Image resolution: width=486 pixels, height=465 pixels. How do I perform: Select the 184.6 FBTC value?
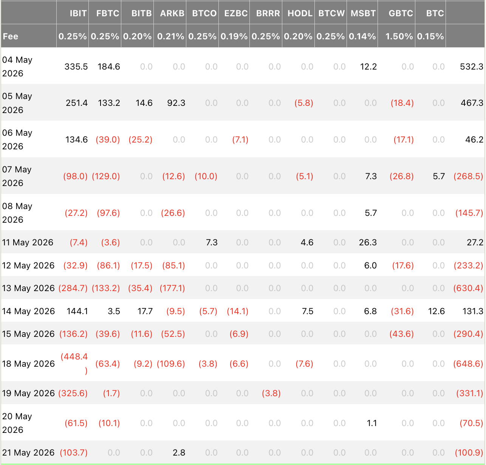click(x=109, y=67)
